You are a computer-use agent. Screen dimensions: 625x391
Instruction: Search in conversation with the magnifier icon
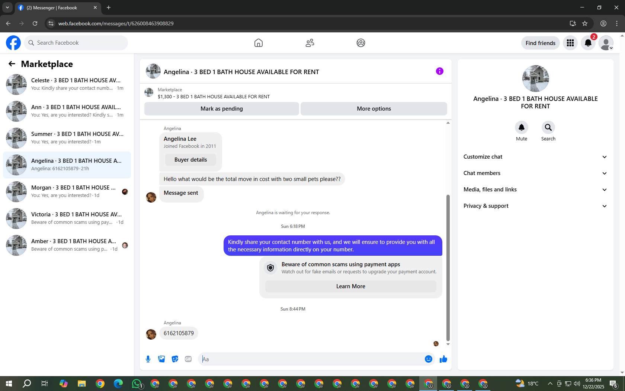[x=548, y=127]
